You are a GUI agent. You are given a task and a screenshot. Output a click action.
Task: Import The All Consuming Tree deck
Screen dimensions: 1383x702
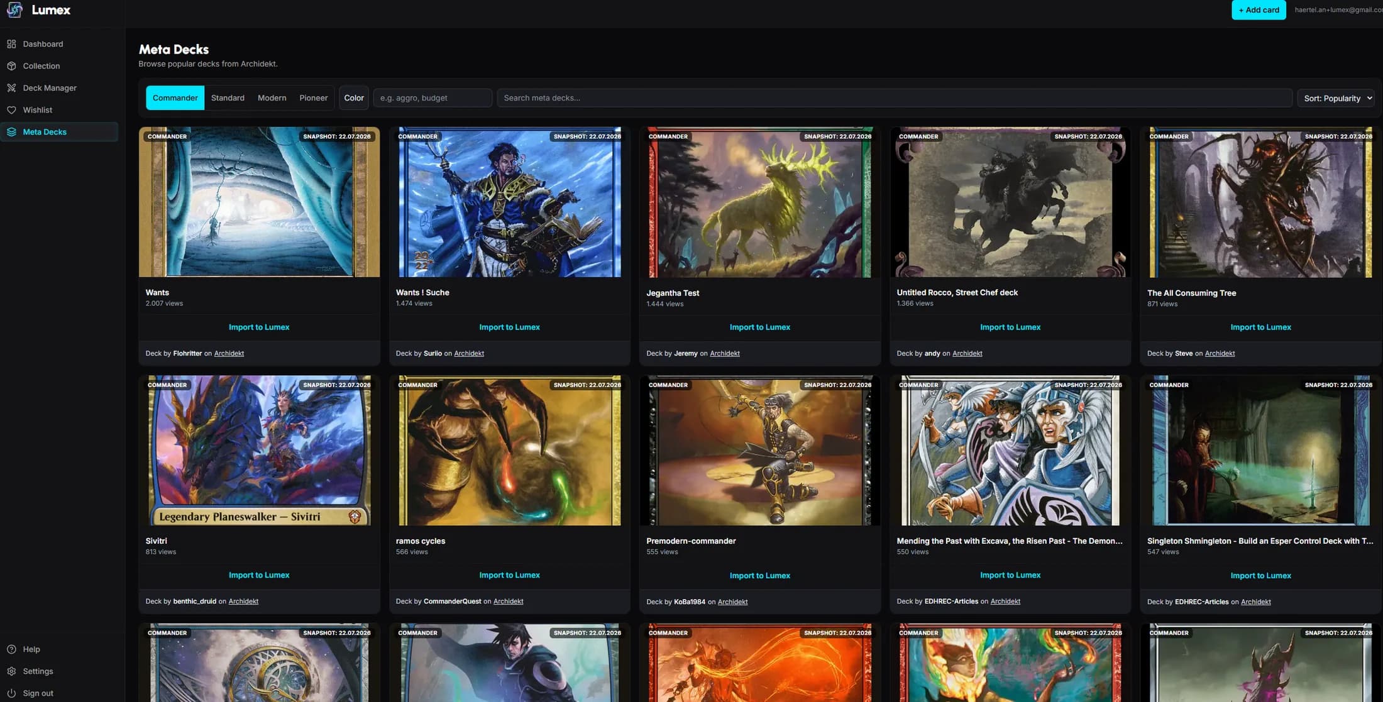point(1260,327)
